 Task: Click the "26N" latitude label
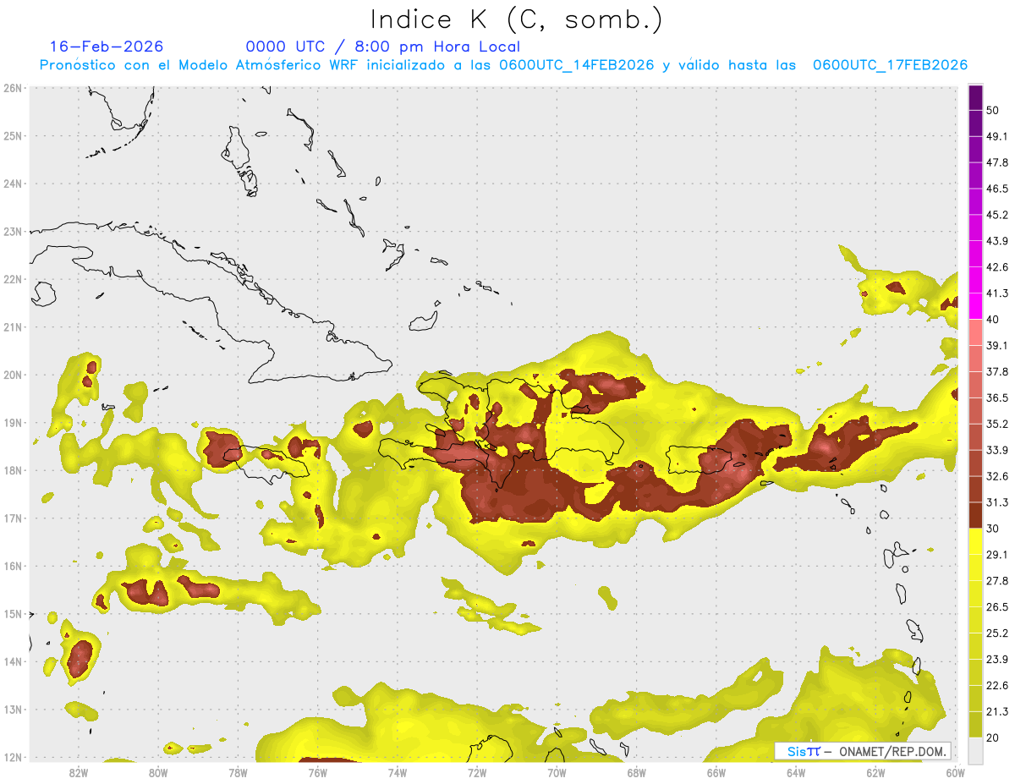point(12,88)
